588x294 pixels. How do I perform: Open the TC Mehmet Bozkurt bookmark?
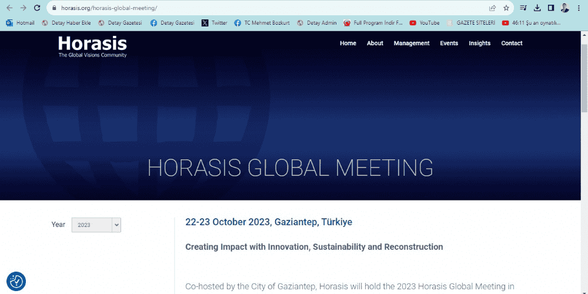tap(262, 23)
